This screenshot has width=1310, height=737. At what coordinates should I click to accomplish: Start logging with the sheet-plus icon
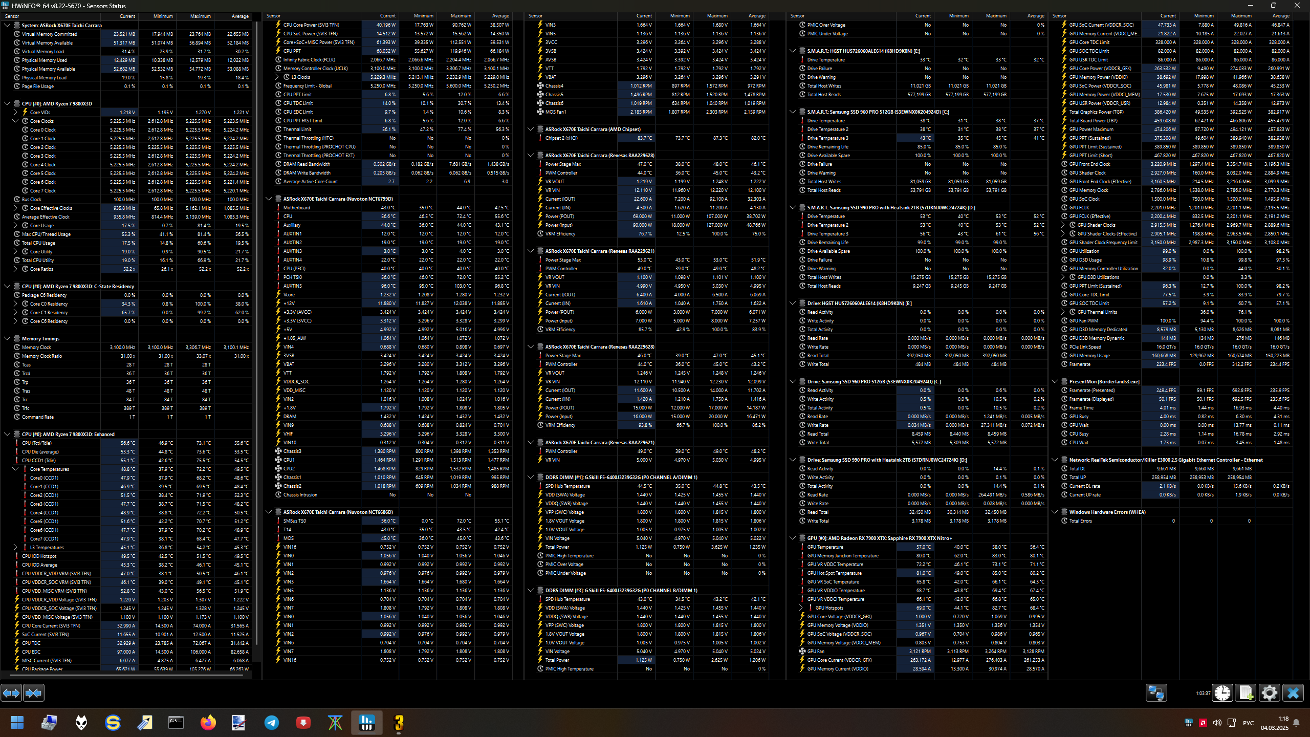click(x=1246, y=693)
